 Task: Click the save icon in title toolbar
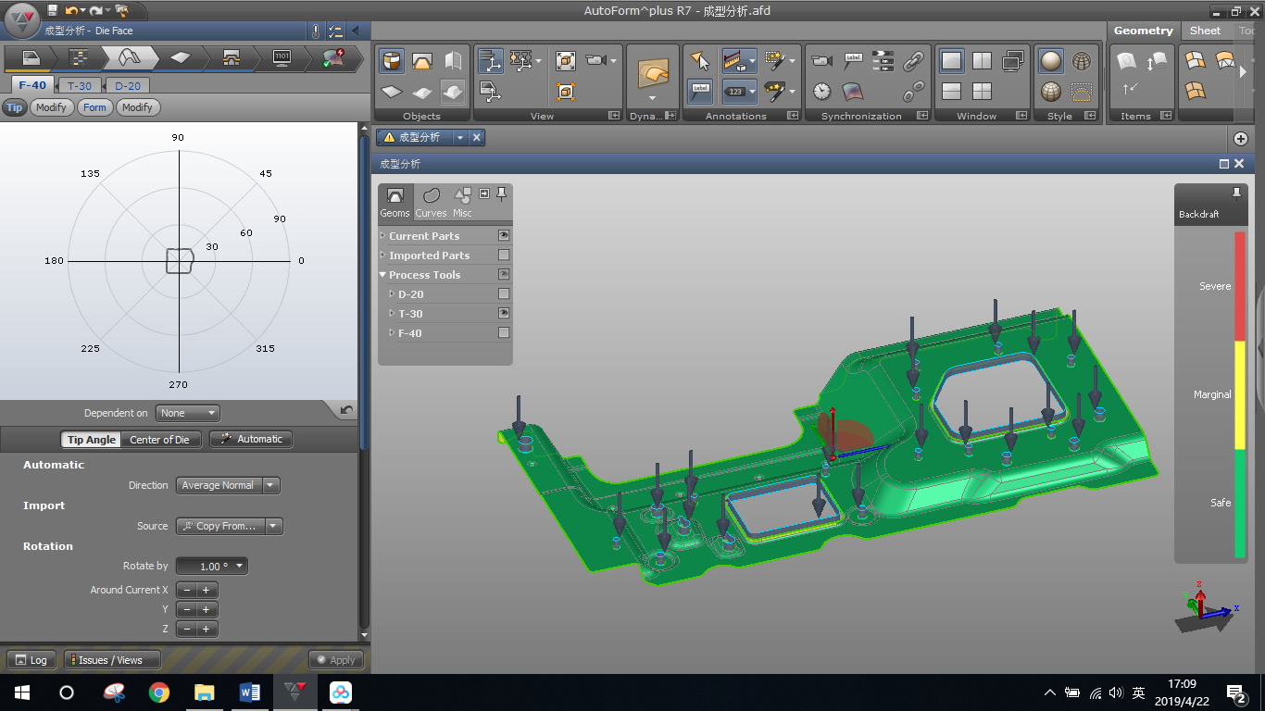[x=52, y=11]
